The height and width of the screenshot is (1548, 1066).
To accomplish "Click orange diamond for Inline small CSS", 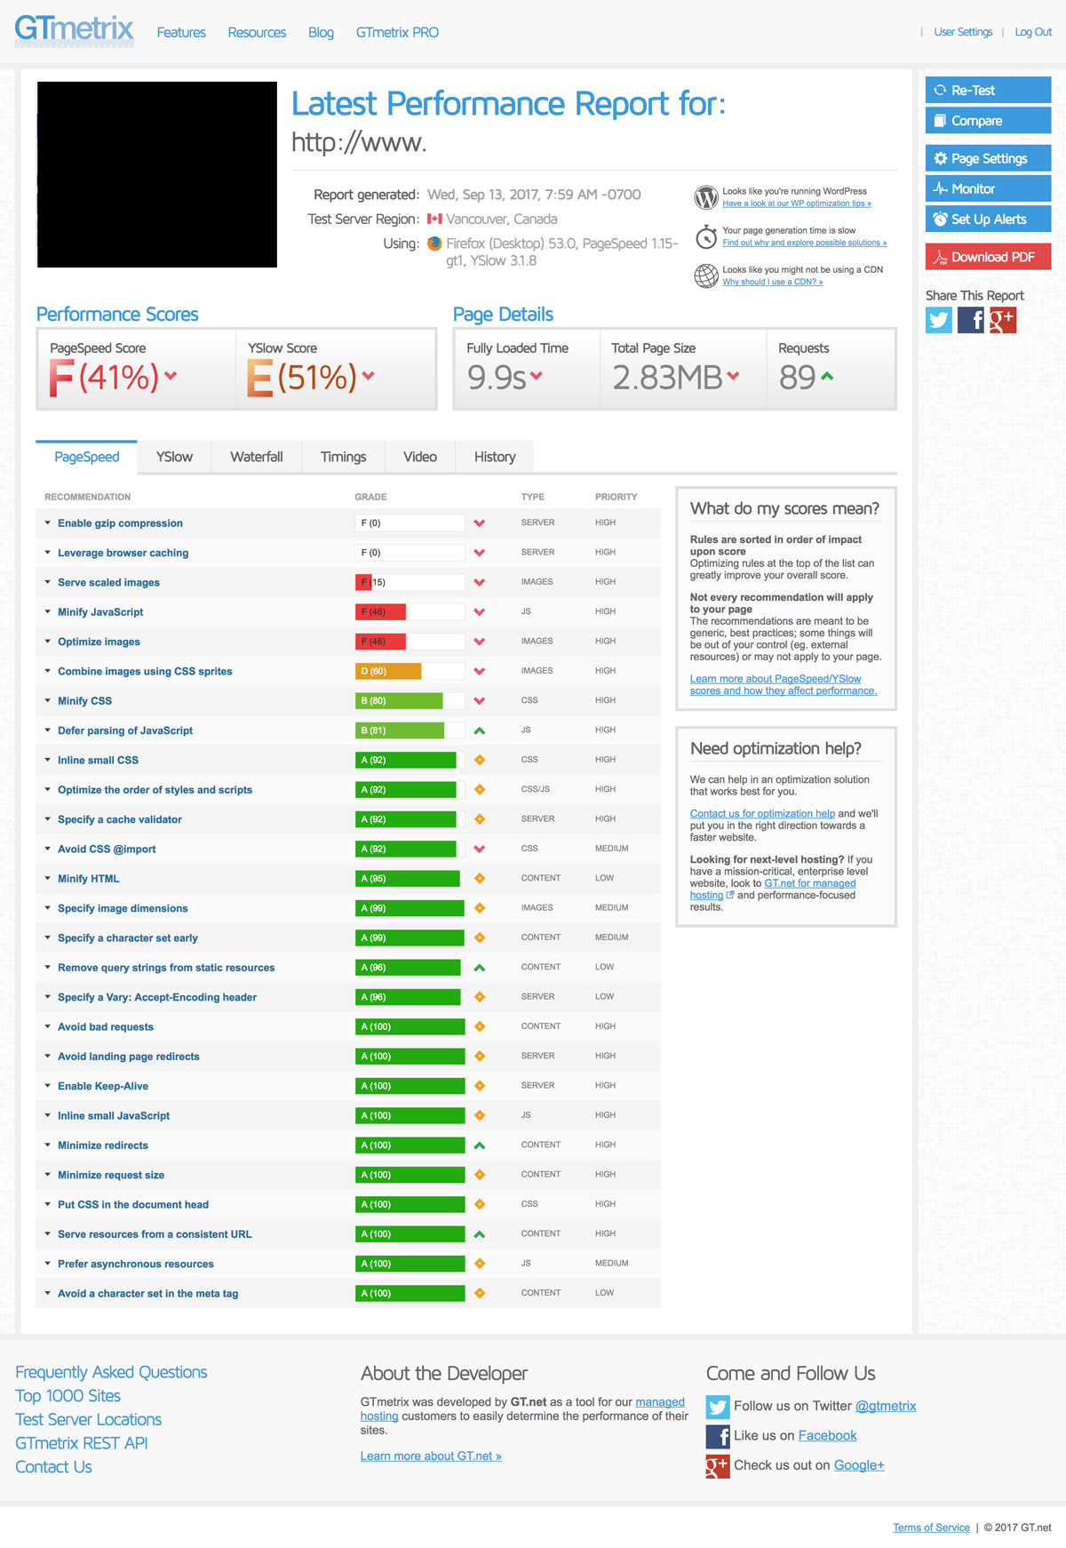I will point(480,760).
